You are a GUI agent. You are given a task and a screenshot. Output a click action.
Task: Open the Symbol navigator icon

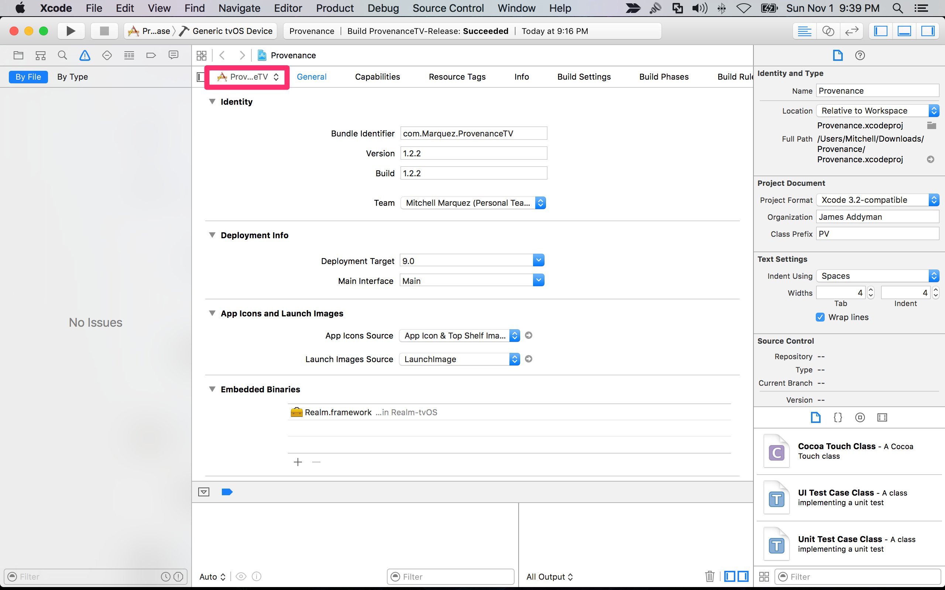pyautogui.click(x=41, y=55)
